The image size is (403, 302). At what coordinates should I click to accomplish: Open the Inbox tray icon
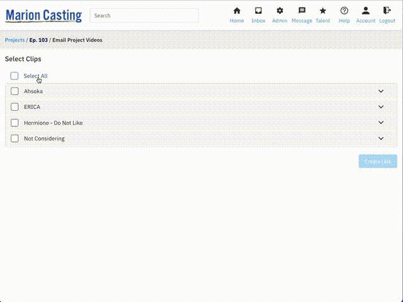click(x=258, y=11)
